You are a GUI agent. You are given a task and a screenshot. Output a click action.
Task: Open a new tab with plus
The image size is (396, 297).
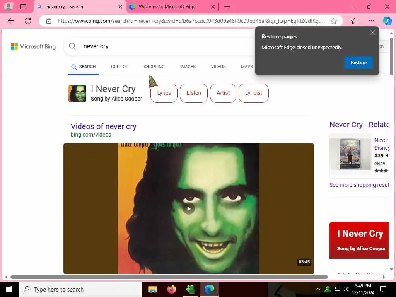227,7
